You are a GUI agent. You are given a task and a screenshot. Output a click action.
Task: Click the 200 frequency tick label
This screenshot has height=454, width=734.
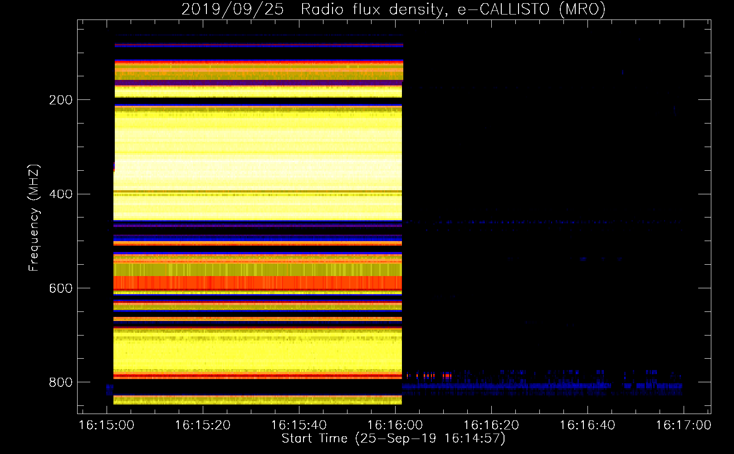click(61, 100)
